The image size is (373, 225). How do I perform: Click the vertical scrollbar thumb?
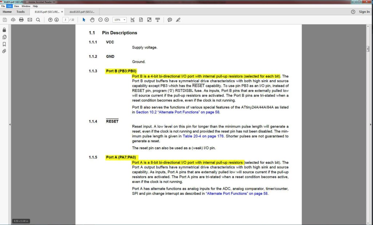point(368,49)
